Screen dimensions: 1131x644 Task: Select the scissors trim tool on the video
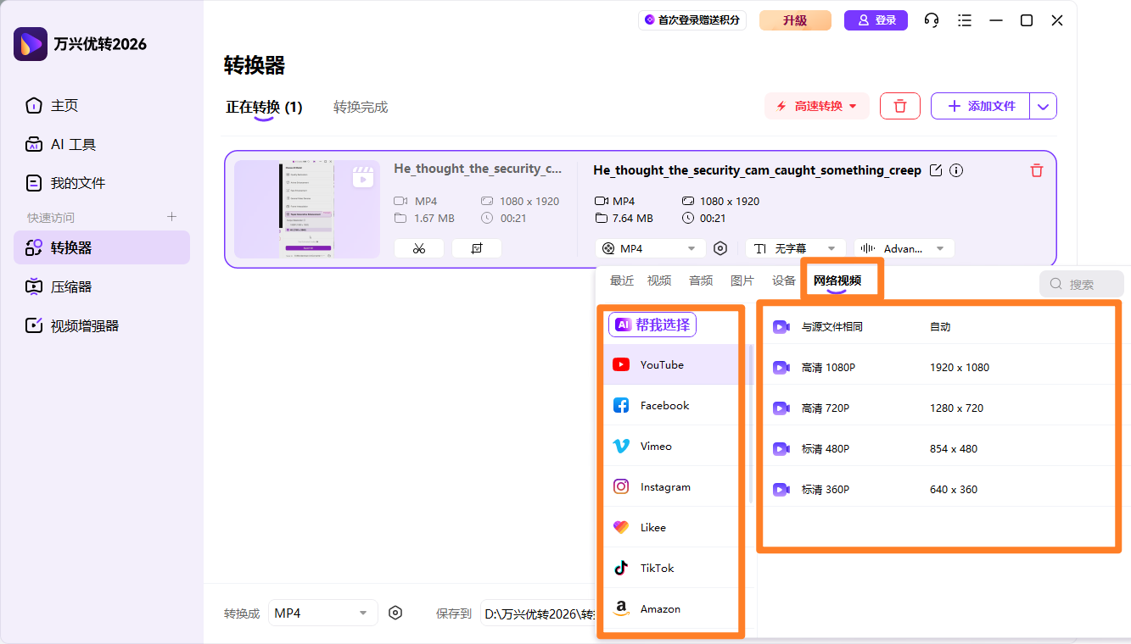click(x=418, y=247)
